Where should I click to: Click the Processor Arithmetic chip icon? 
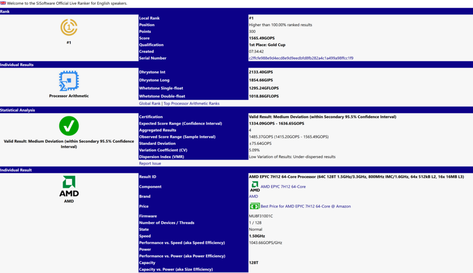point(69,81)
